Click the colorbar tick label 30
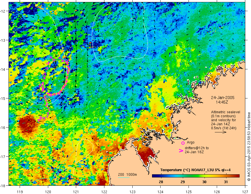Image resolution: width=251 pixels, height=194 pixels. [204, 182]
